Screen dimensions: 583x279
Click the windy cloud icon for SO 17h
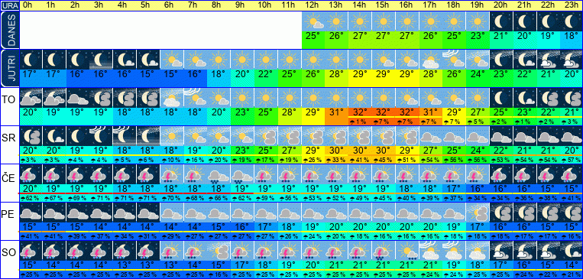coord(430,250)
